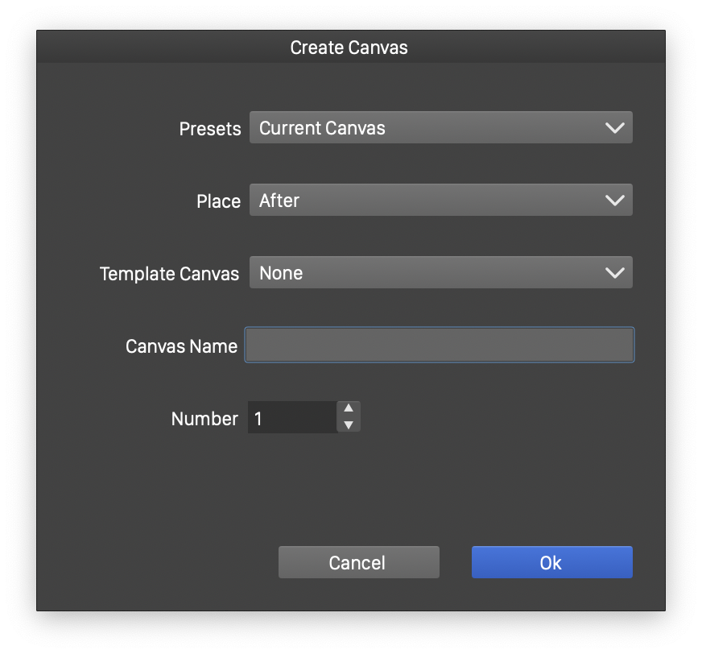Click blank space left of Cancel button
Viewport: 702px width, 654px height.
[161, 562]
